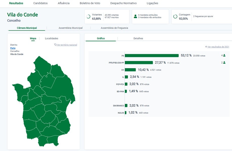The image size is (232, 151).
Task: Switch to the Assembleia Municipal tab
Action: (x=71, y=28)
